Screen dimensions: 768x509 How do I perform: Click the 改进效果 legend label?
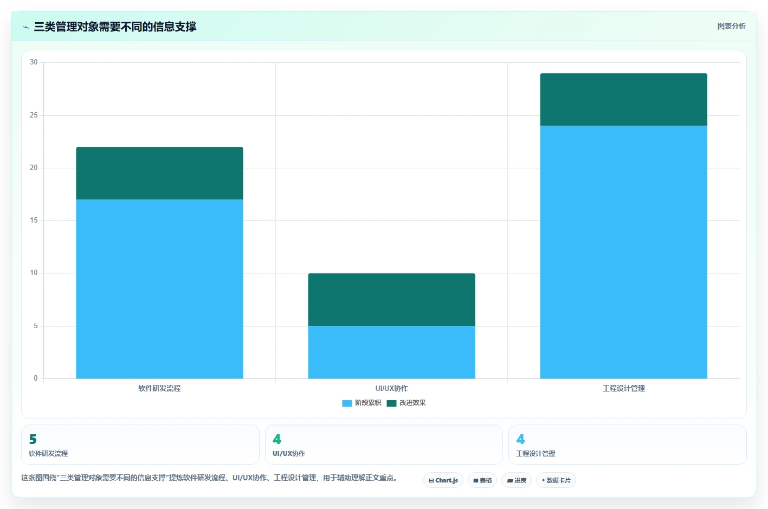[x=412, y=403]
